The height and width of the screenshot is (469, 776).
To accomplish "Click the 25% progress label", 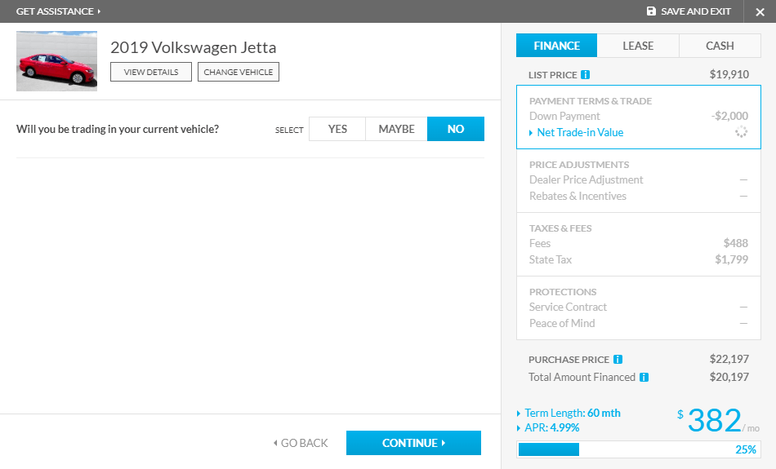I will [745, 449].
